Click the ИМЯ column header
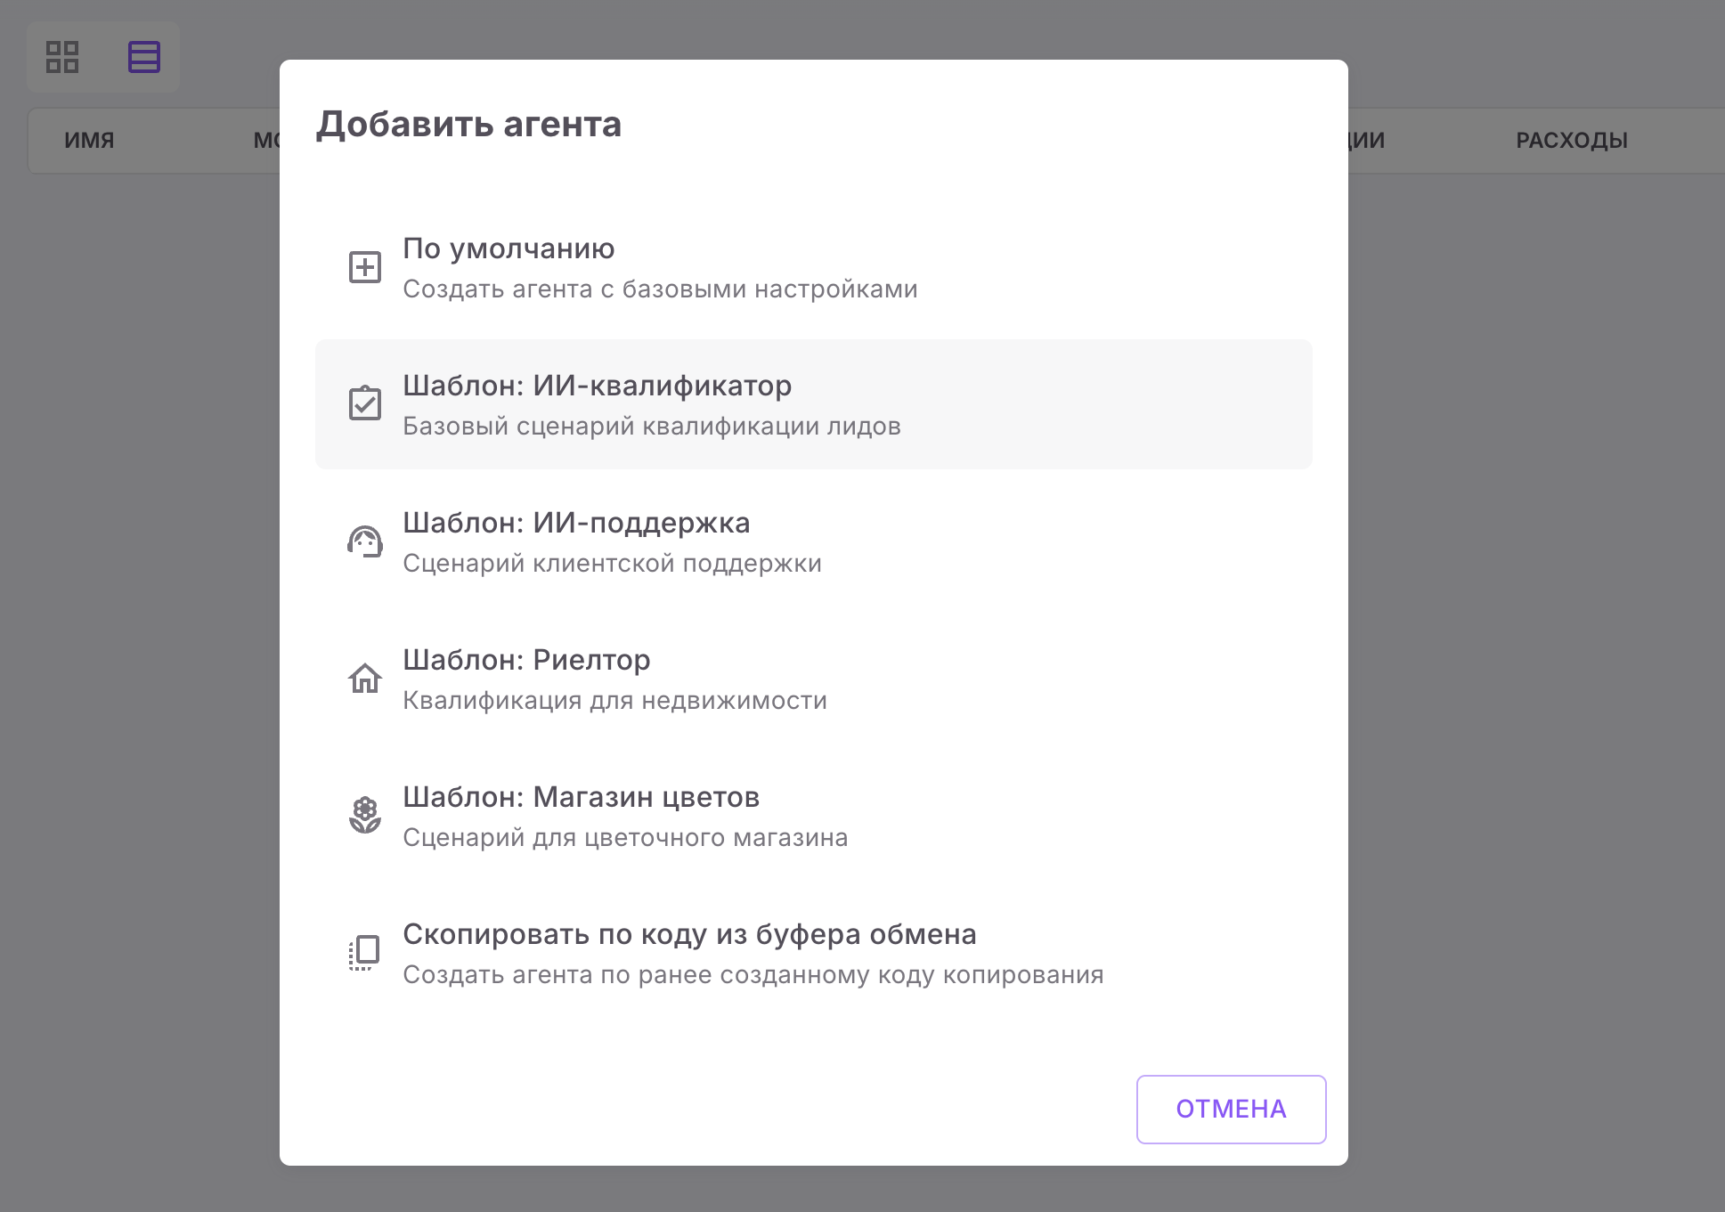1725x1212 pixels. 89,141
